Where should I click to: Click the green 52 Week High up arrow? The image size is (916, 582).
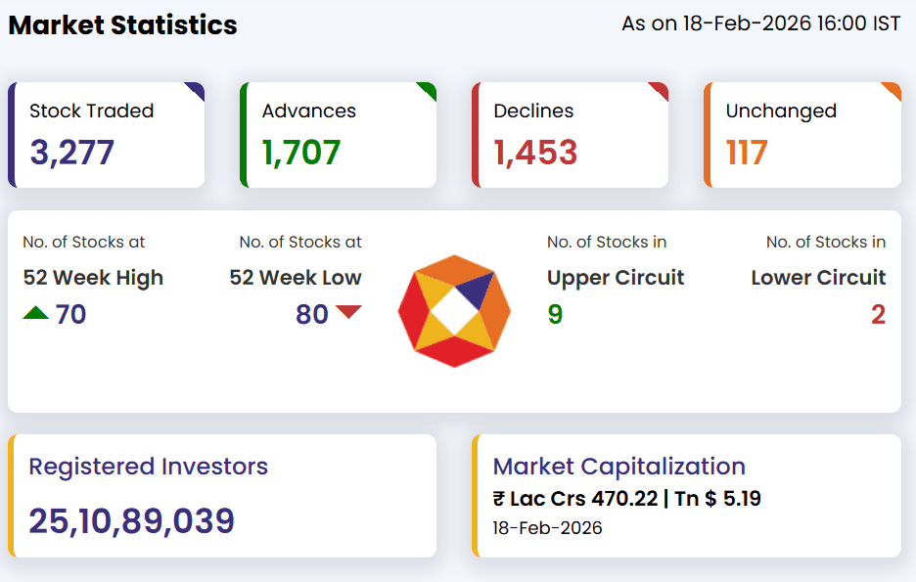35,314
